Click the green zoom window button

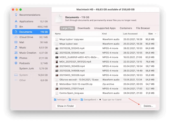20,10
